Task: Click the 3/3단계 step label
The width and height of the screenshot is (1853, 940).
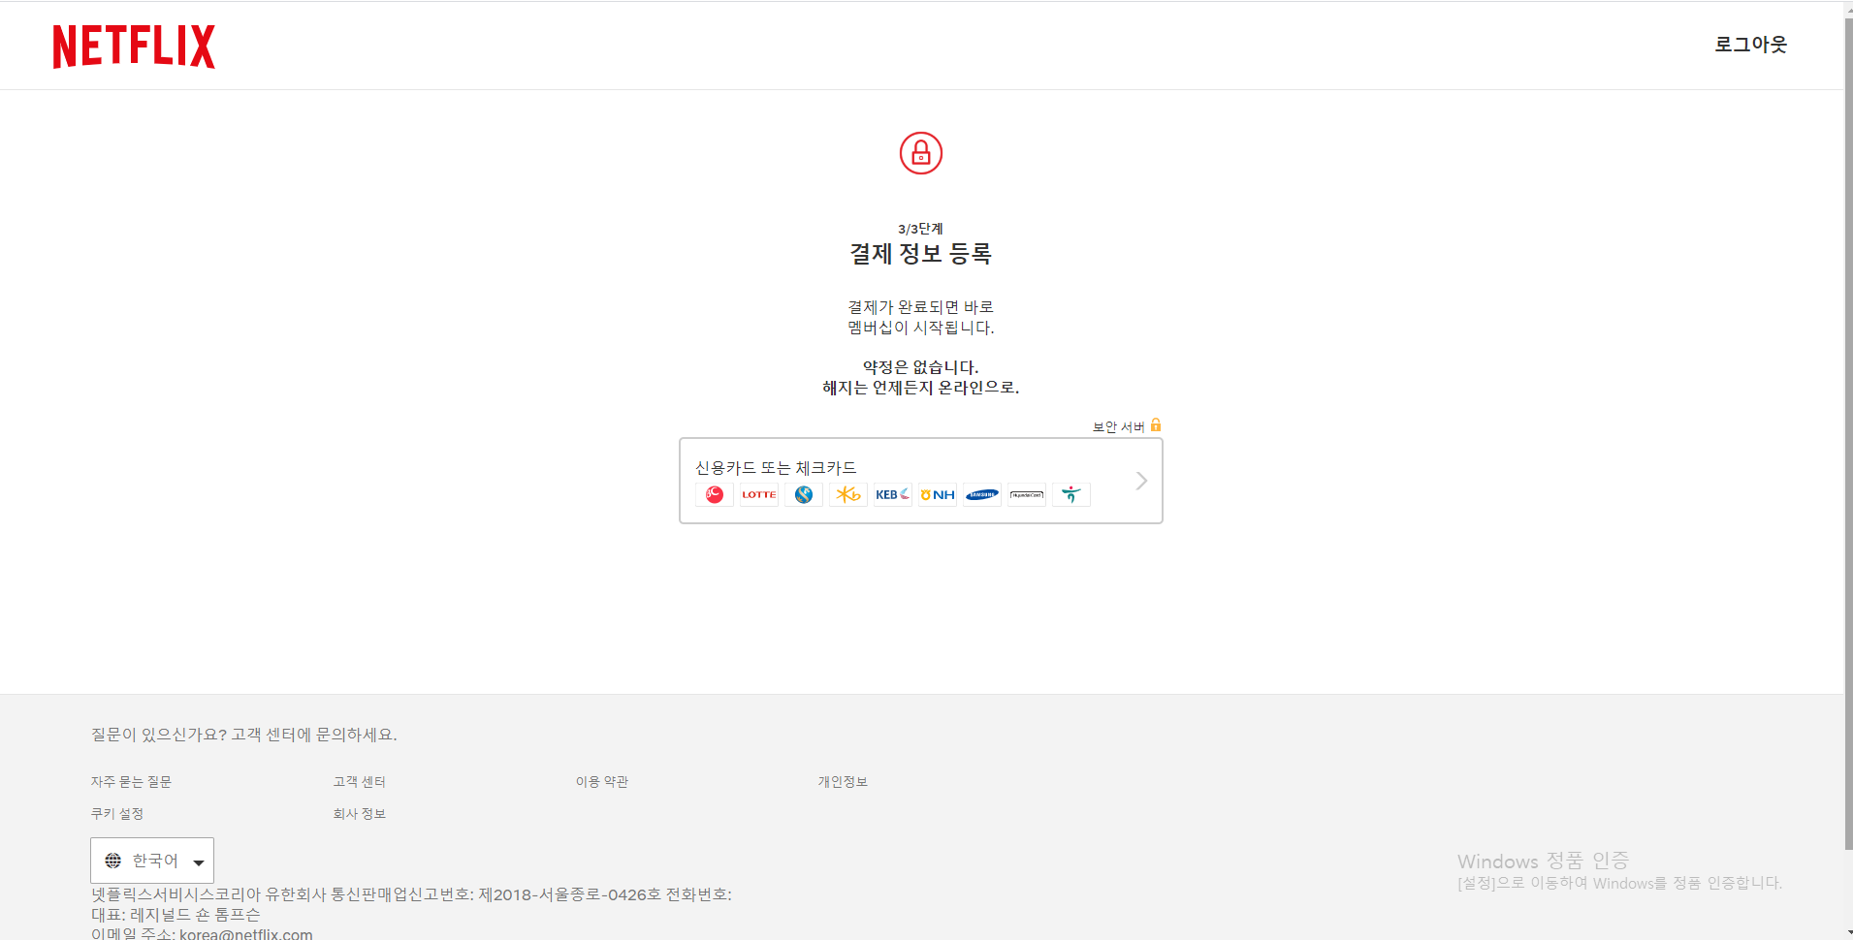Action: tap(920, 229)
